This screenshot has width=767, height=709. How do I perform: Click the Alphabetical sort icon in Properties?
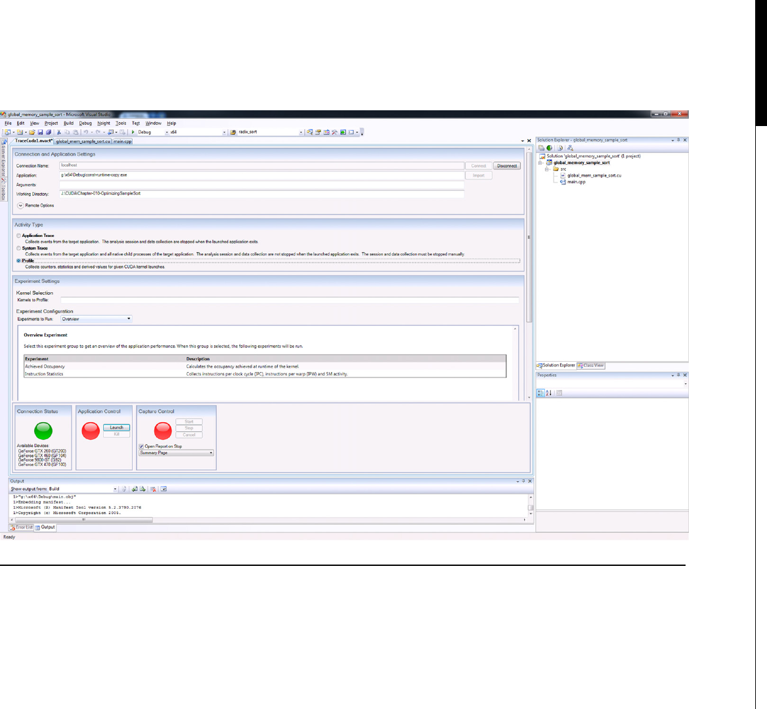coord(549,393)
